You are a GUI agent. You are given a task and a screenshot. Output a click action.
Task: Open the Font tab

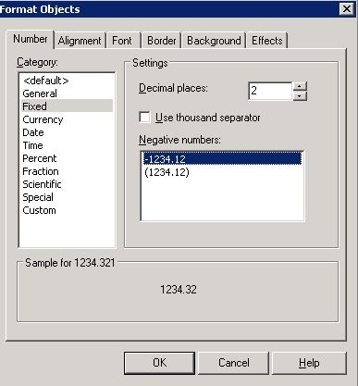point(122,41)
